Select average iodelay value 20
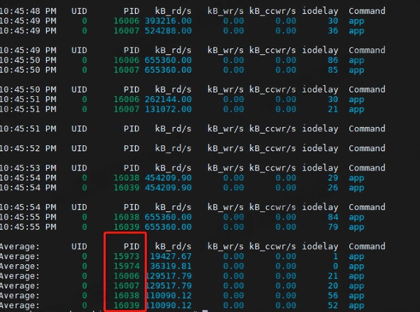420x312 pixels. click(333, 286)
